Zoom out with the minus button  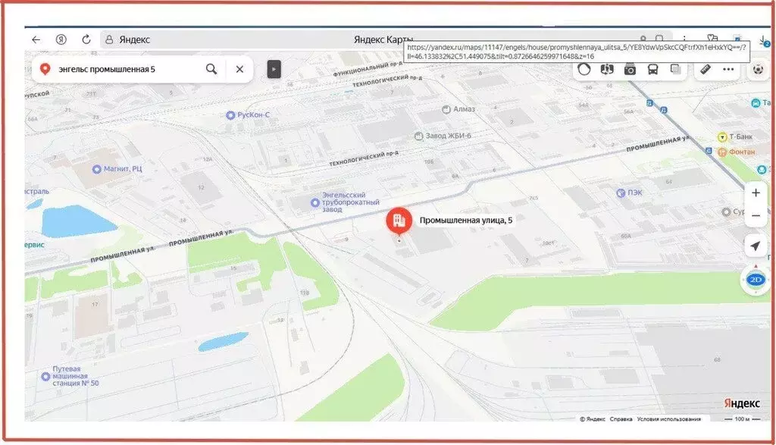pos(756,216)
